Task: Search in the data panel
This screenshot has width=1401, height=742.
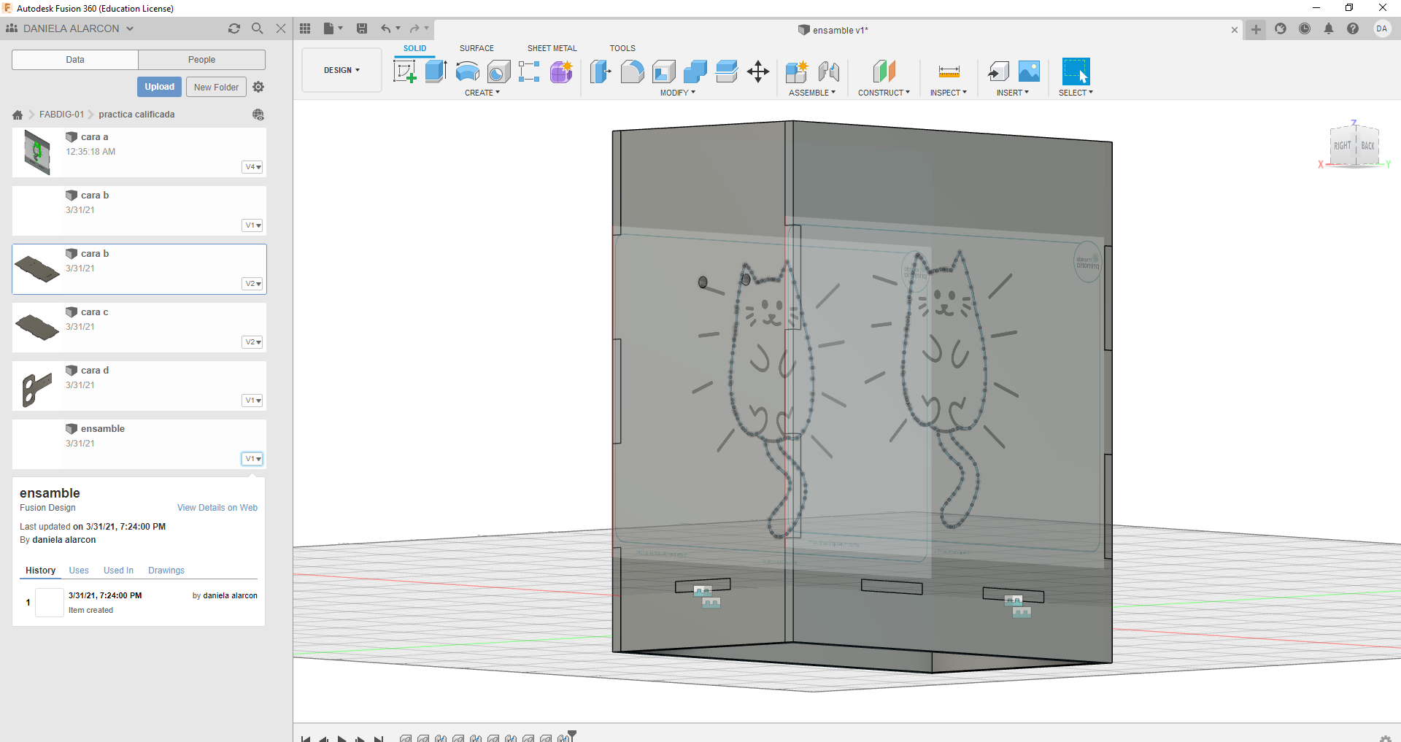Action: pos(258,28)
